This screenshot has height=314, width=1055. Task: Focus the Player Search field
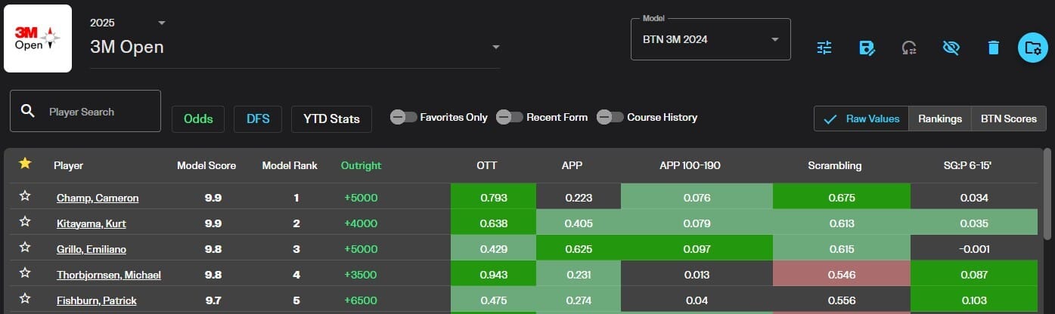(x=85, y=111)
